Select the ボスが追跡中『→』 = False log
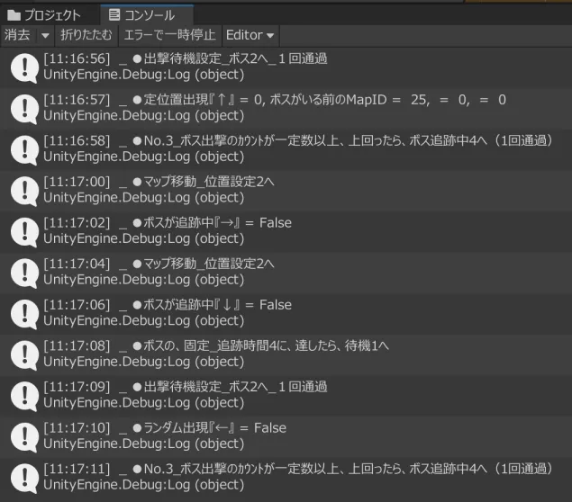The width and height of the screenshot is (572, 502). click(x=168, y=222)
